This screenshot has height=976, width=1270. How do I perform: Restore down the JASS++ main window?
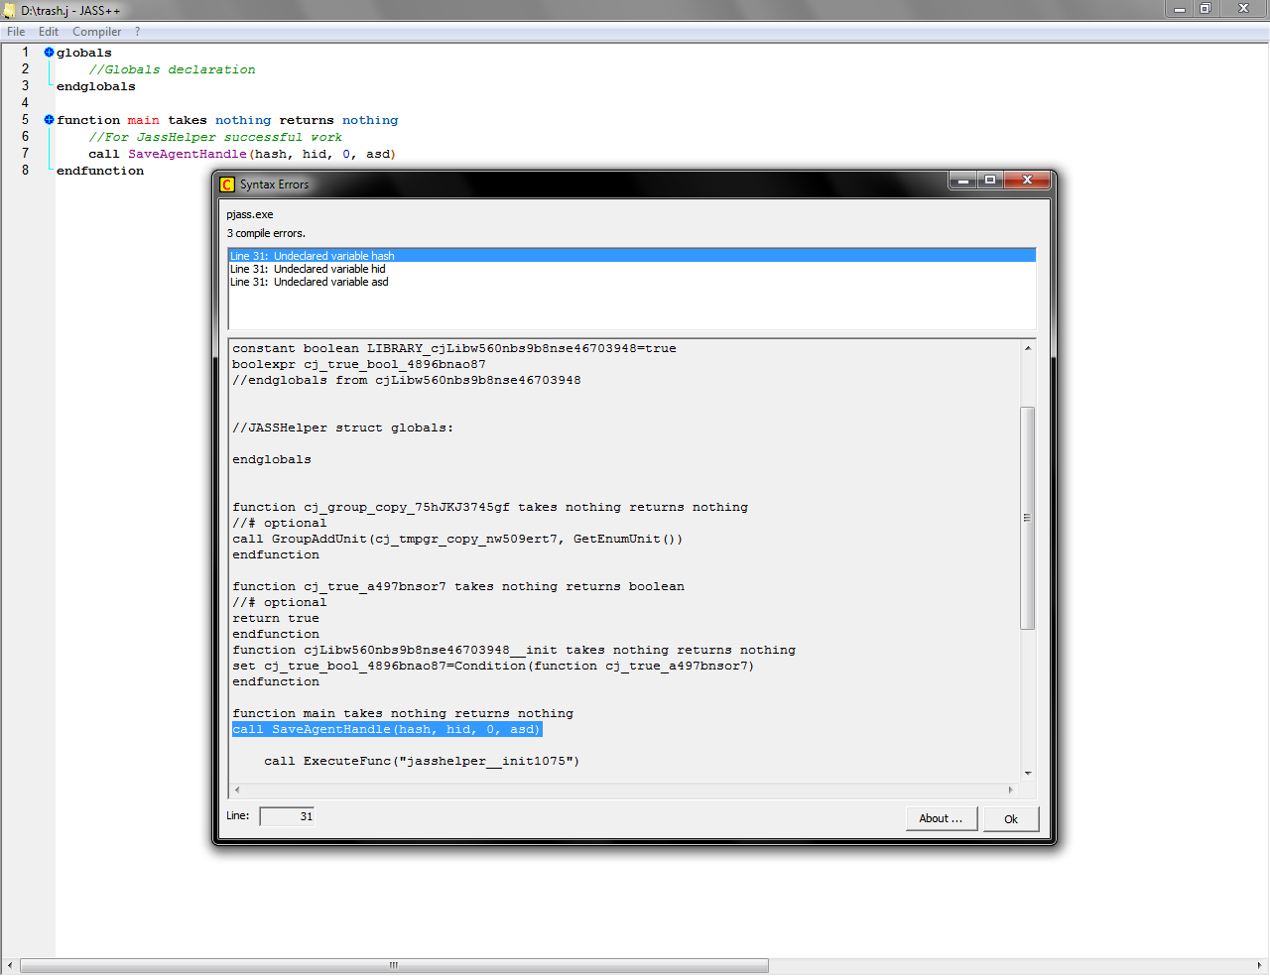click(1206, 9)
